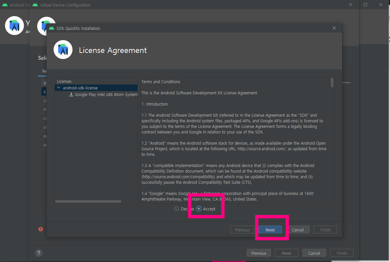Viewport: 390px width, 262px height.
Task: Select the Accept radio button
Action: click(199, 209)
